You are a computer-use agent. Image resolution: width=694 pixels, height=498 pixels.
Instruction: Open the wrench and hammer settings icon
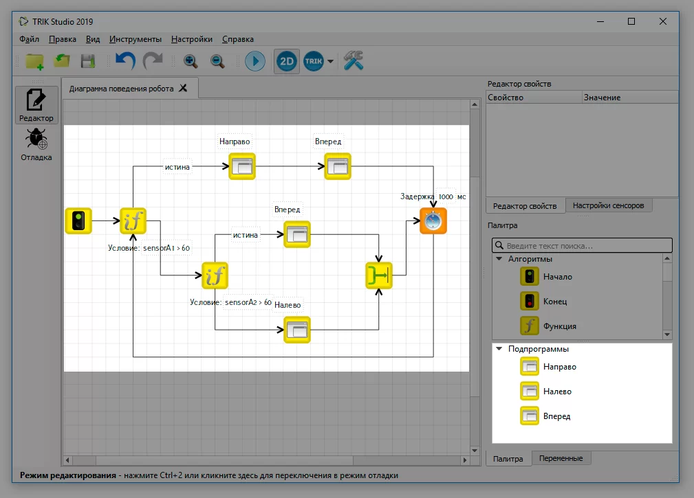pyautogui.click(x=354, y=60)
